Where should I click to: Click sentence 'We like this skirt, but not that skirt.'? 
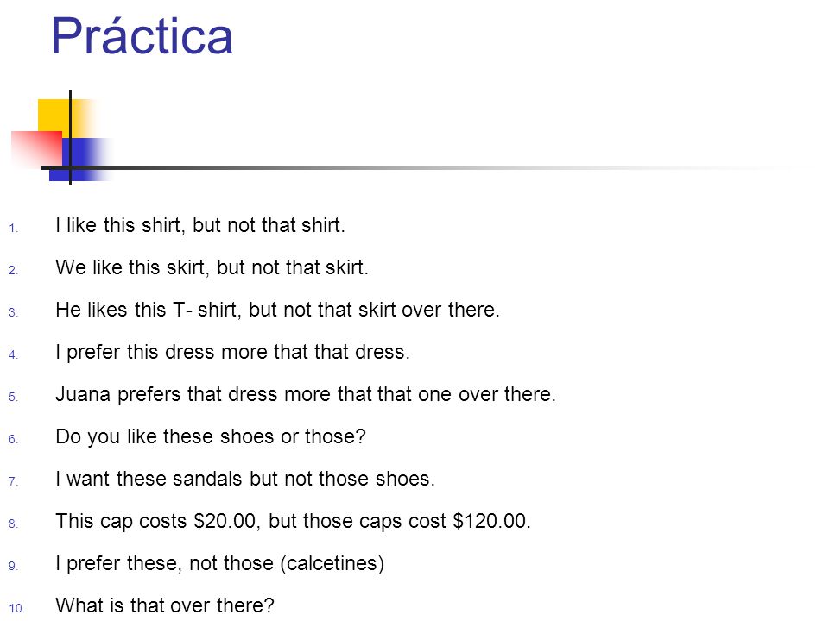(212, 267)
